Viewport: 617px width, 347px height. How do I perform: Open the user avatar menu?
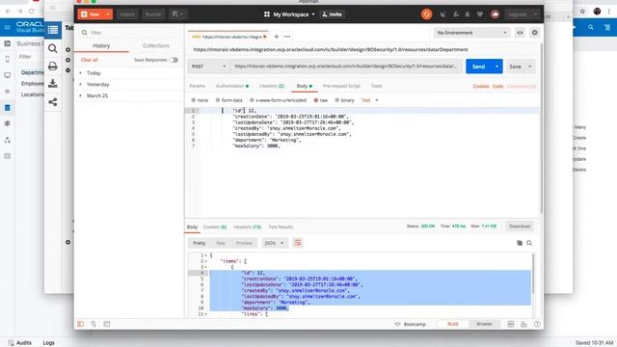495,14
